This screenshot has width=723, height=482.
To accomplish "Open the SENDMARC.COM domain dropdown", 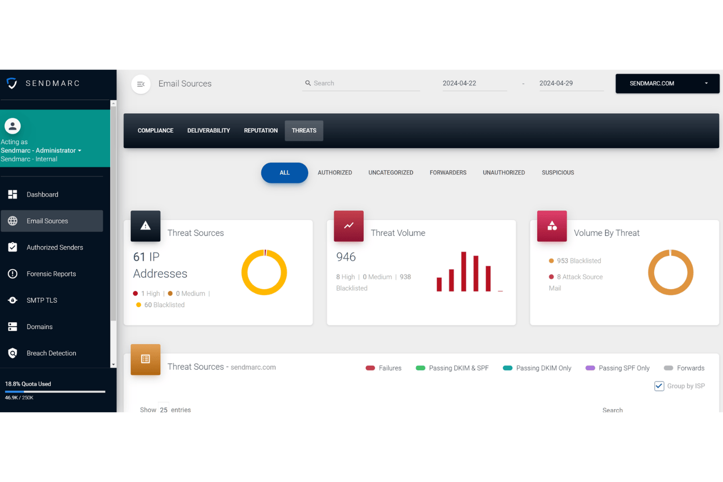I will tap(667, 84).
